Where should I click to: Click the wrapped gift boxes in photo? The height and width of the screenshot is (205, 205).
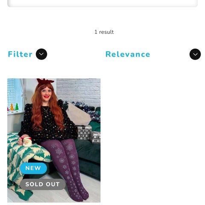[89, 134]
